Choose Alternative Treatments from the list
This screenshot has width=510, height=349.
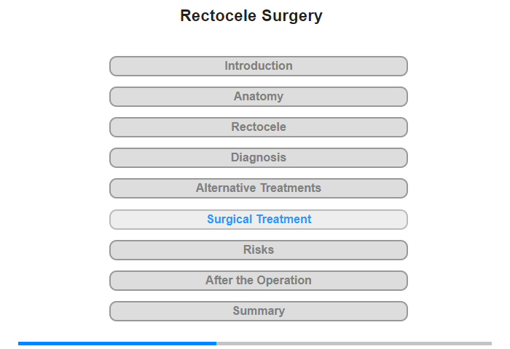coord(259,188)
